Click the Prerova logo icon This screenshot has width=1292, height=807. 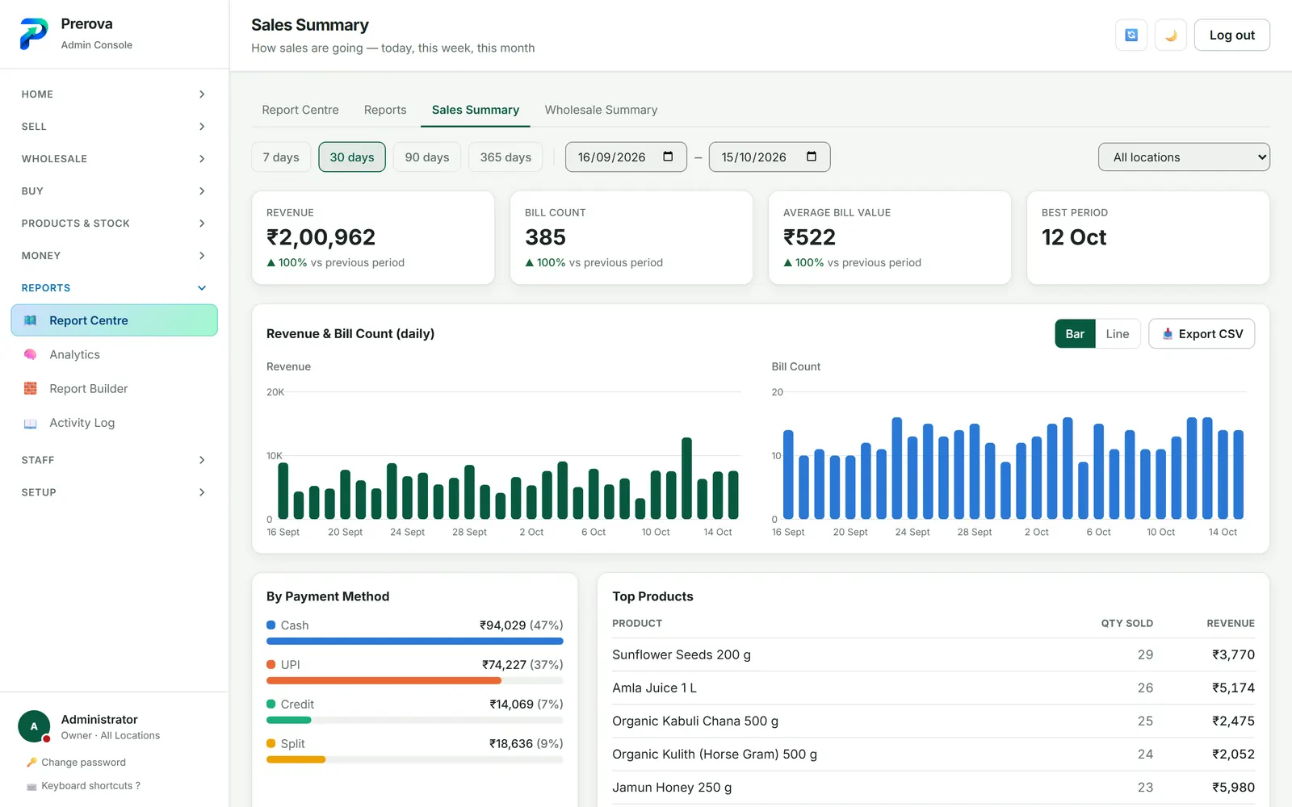tap(34, 34)
